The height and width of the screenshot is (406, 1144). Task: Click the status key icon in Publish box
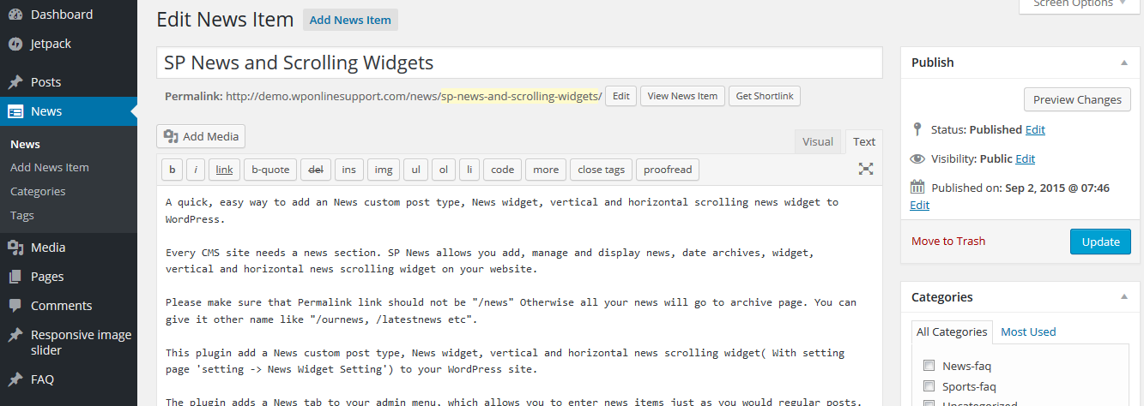coord(917,129)
